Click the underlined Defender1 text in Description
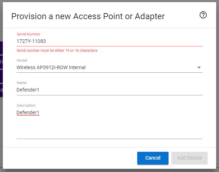Image resolution: width=219 pixels, height=172 pixels. 28,112
